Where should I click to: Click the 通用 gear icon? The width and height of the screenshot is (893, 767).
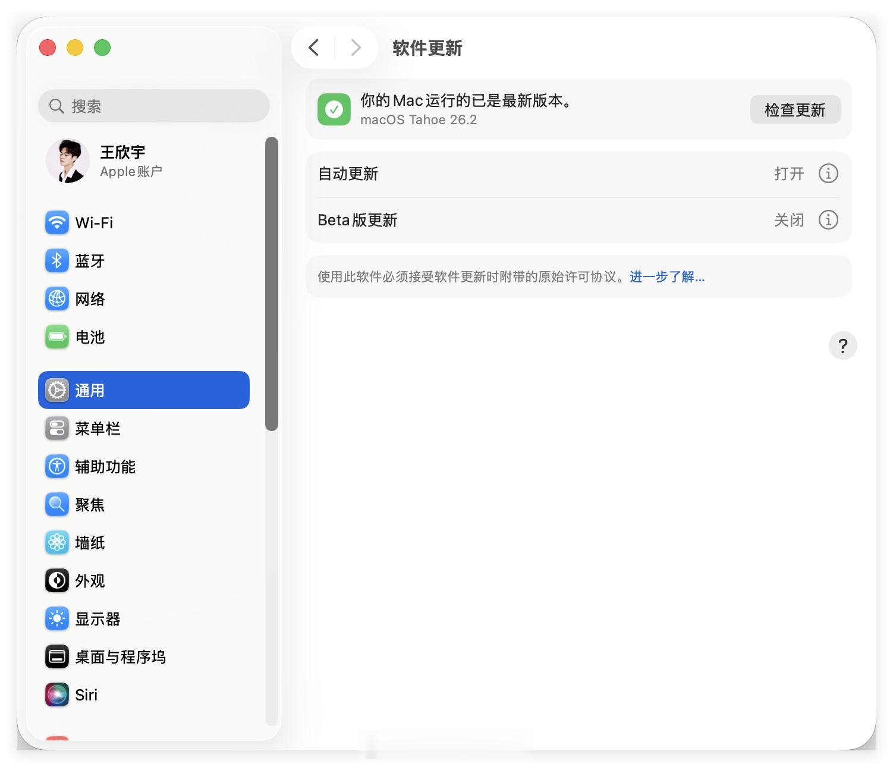pyautogui.click(x=57, y=390)
